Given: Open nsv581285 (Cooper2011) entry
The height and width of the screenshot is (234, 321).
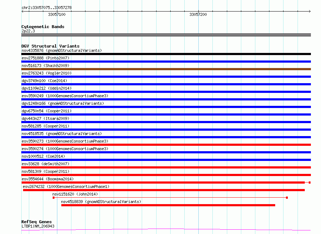Looking at the screenshot, I should click(x=45, y=126).
